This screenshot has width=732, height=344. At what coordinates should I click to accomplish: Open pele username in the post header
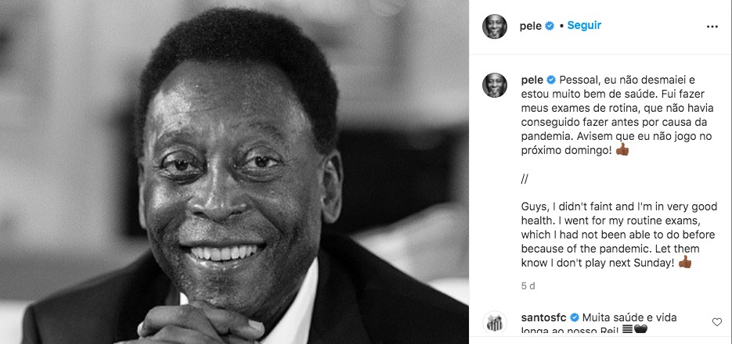(x=531, y=27)
